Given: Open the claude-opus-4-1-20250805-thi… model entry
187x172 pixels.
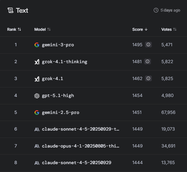Looking at the screenshot, I should click(81, 146).
